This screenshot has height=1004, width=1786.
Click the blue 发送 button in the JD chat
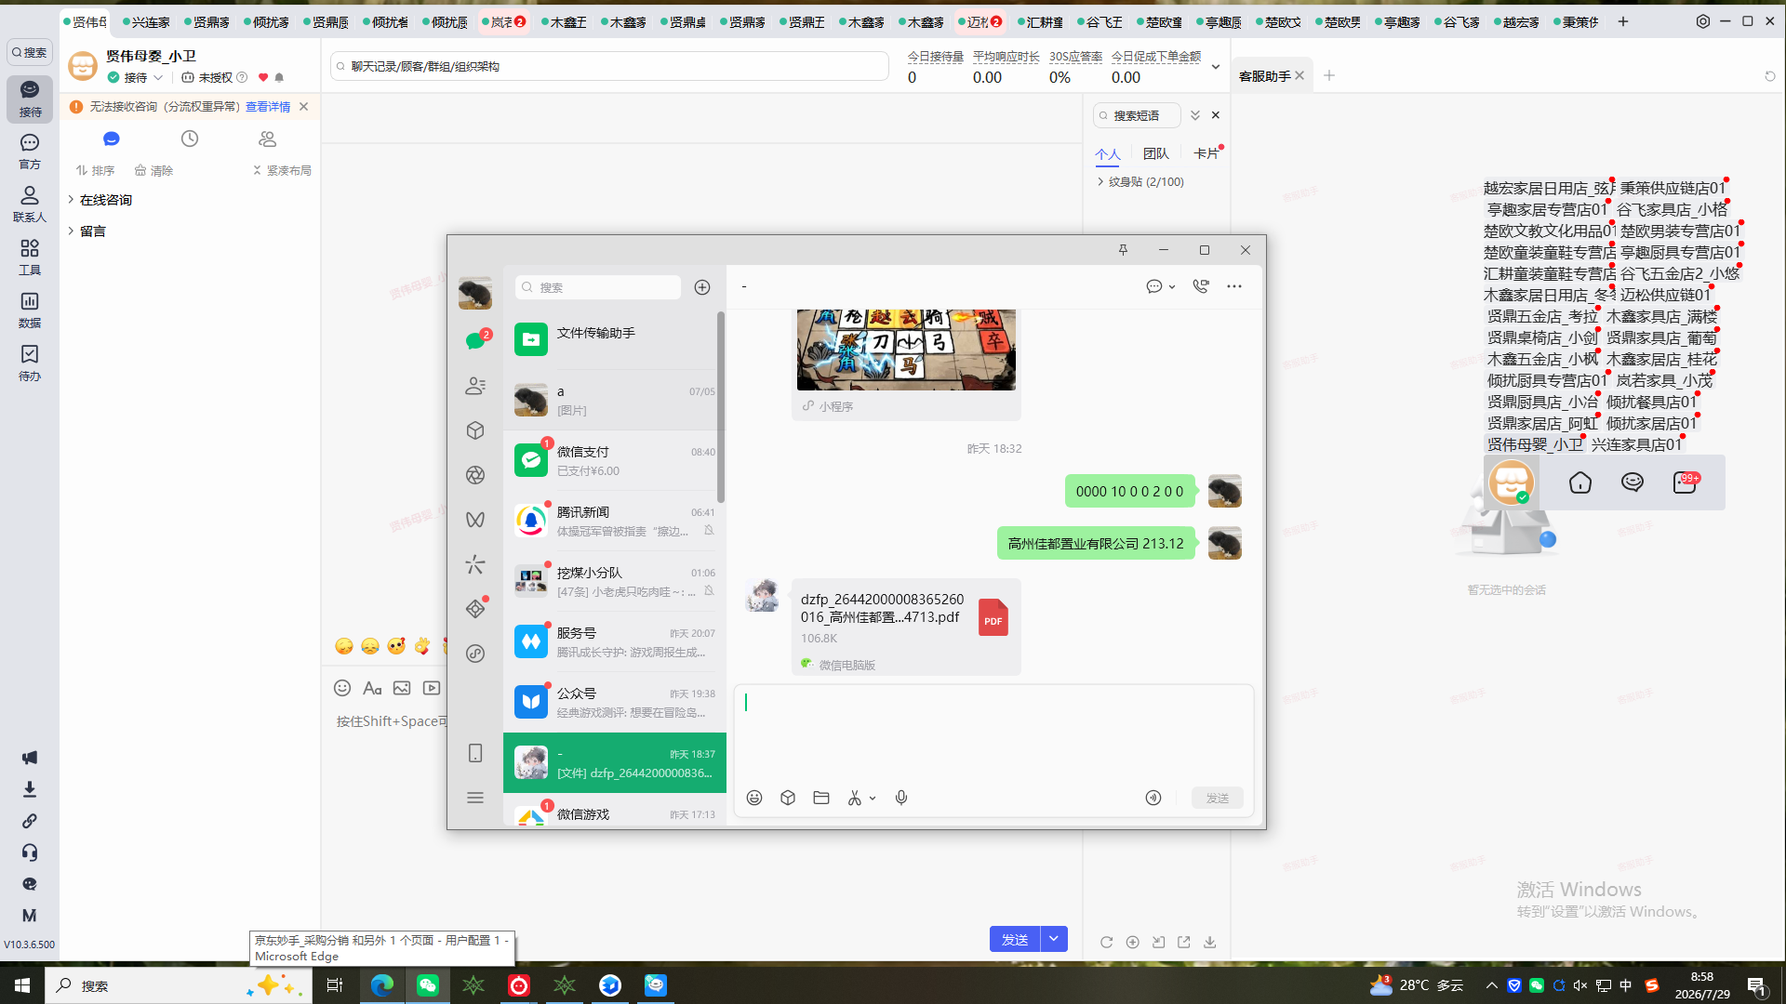tap(1015, 939)
